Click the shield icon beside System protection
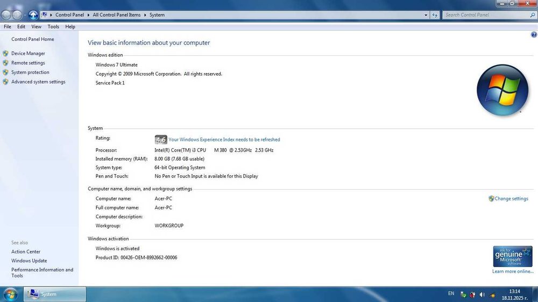 point(5,73)
